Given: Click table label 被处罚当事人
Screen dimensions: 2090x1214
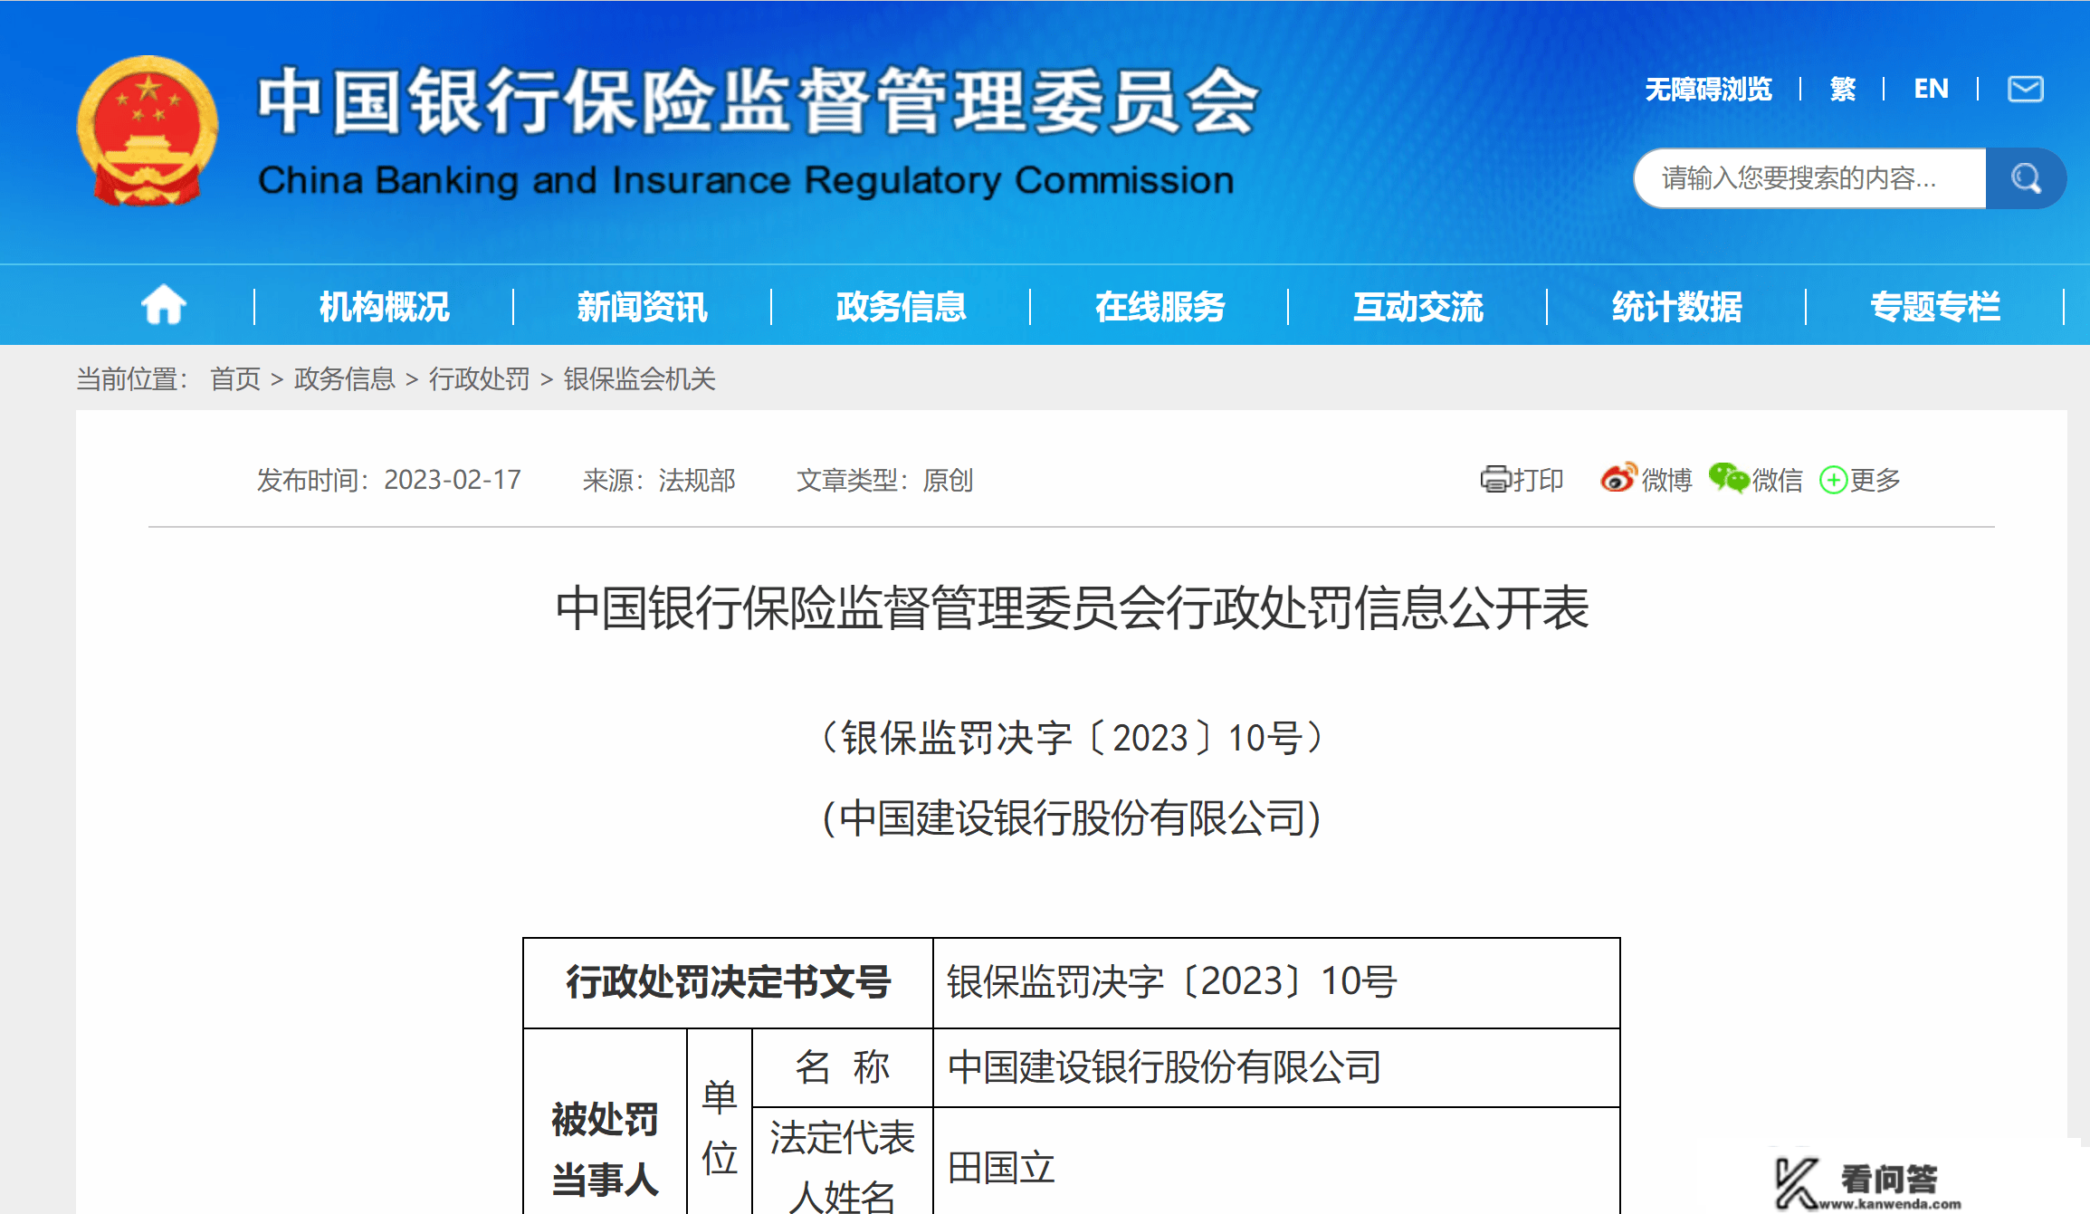Looking at the screenshot, I should coord(605,1150).
